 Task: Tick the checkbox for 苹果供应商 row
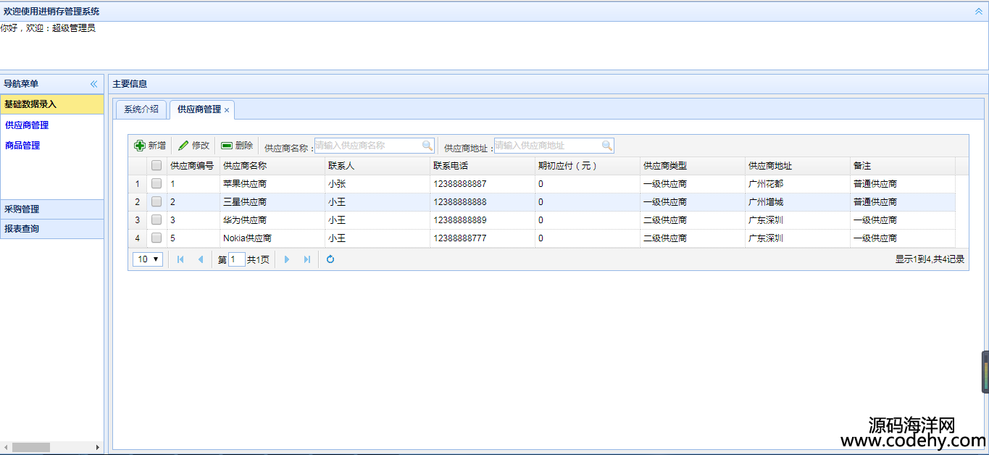coord(157,184)
